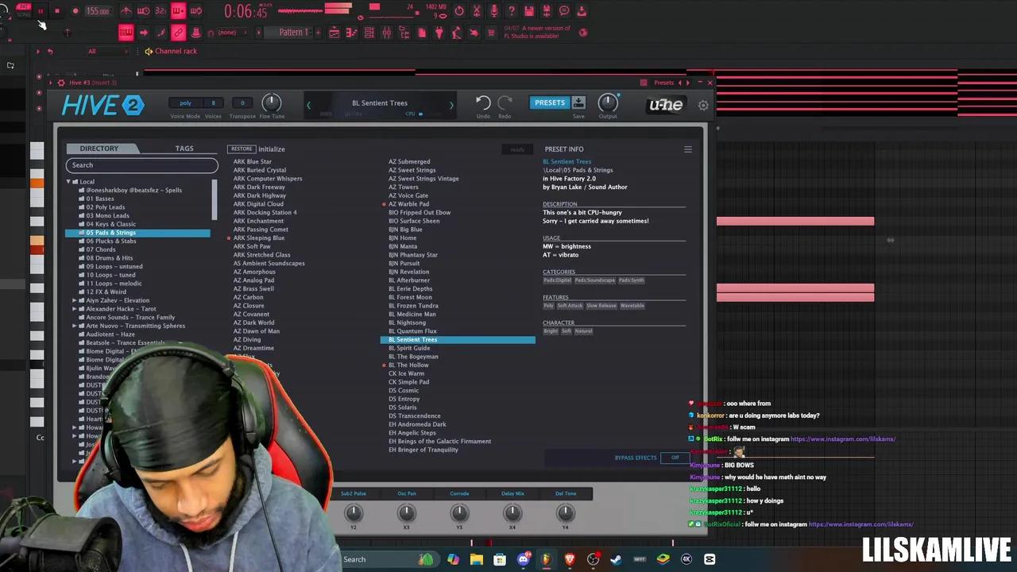This screenshot has height=572, width=1017.
Task: Click the Fine Tune knob
Action: tap(271, 102)
